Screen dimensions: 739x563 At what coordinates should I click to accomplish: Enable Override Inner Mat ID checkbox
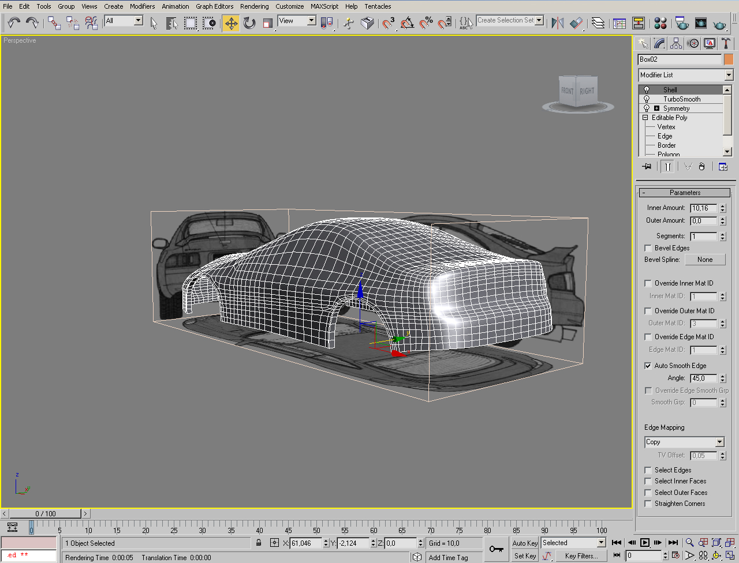pos(648,283)
